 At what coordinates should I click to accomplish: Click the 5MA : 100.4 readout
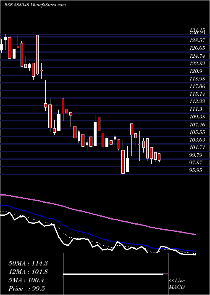coord(26,280)
